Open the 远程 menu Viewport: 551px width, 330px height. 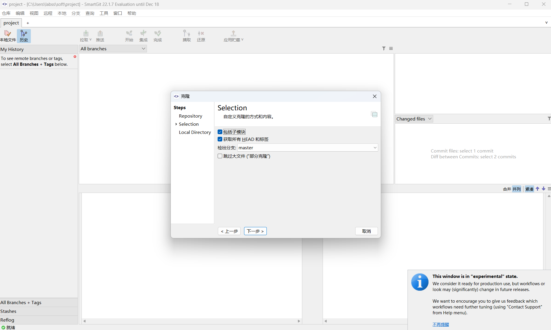[x=48, y=13]
